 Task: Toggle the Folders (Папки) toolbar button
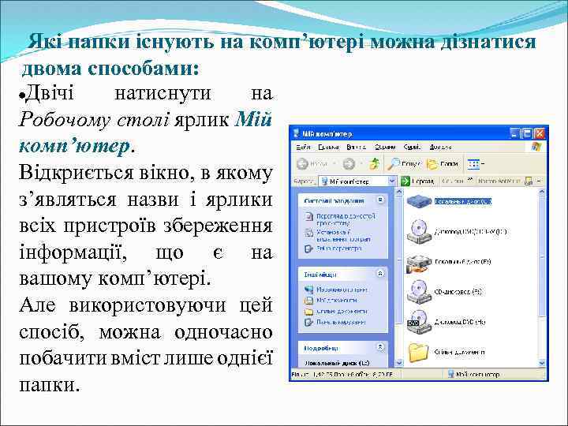[x=443, y=164]
